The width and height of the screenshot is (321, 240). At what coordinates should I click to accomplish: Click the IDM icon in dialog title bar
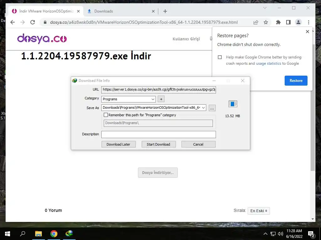tap(75, 81)
